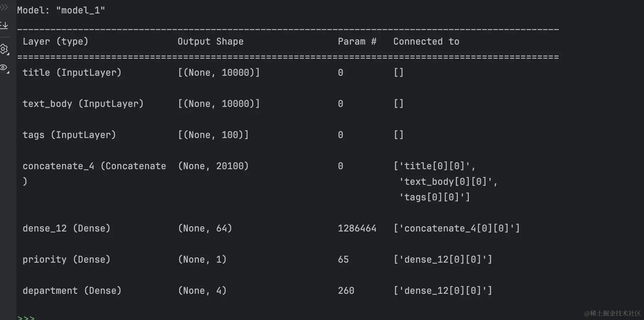Open the console settings gear menu
Image resolution: width=644 pixels, height=320 pixels.
[x=4, y=49]
